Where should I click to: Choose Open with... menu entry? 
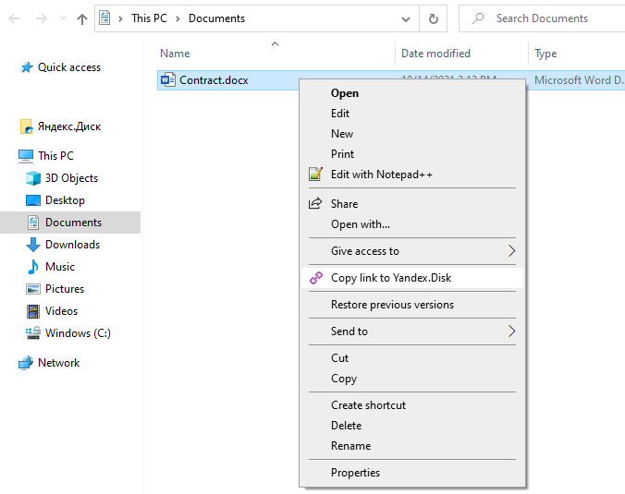click(360, 224)
